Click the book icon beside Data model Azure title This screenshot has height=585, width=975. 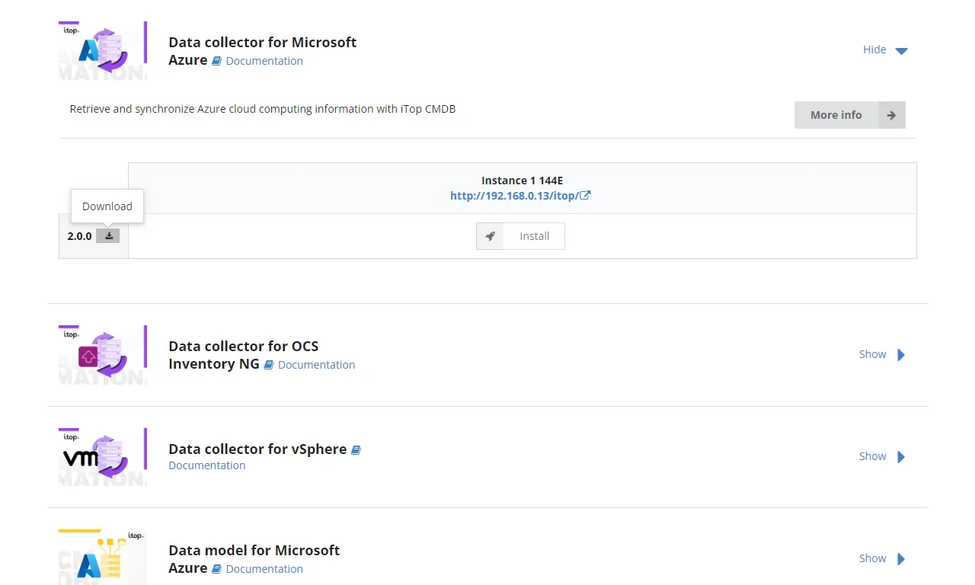(x=217, y=569)
